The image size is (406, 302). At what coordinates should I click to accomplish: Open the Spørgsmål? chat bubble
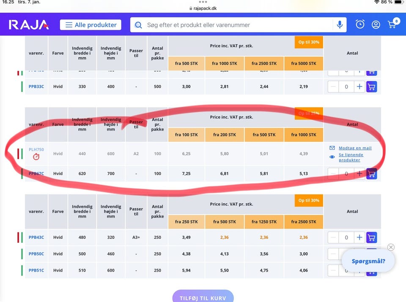[368, 261]
